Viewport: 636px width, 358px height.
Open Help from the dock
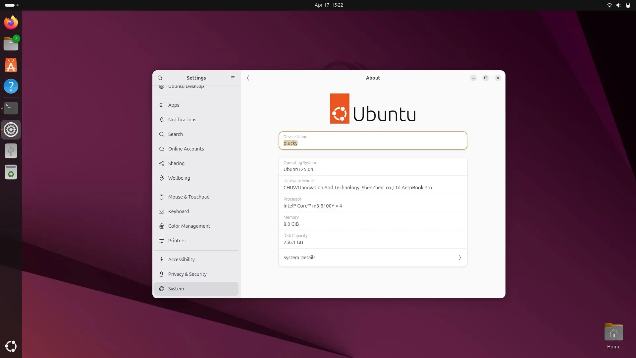(x=11, y=86)
